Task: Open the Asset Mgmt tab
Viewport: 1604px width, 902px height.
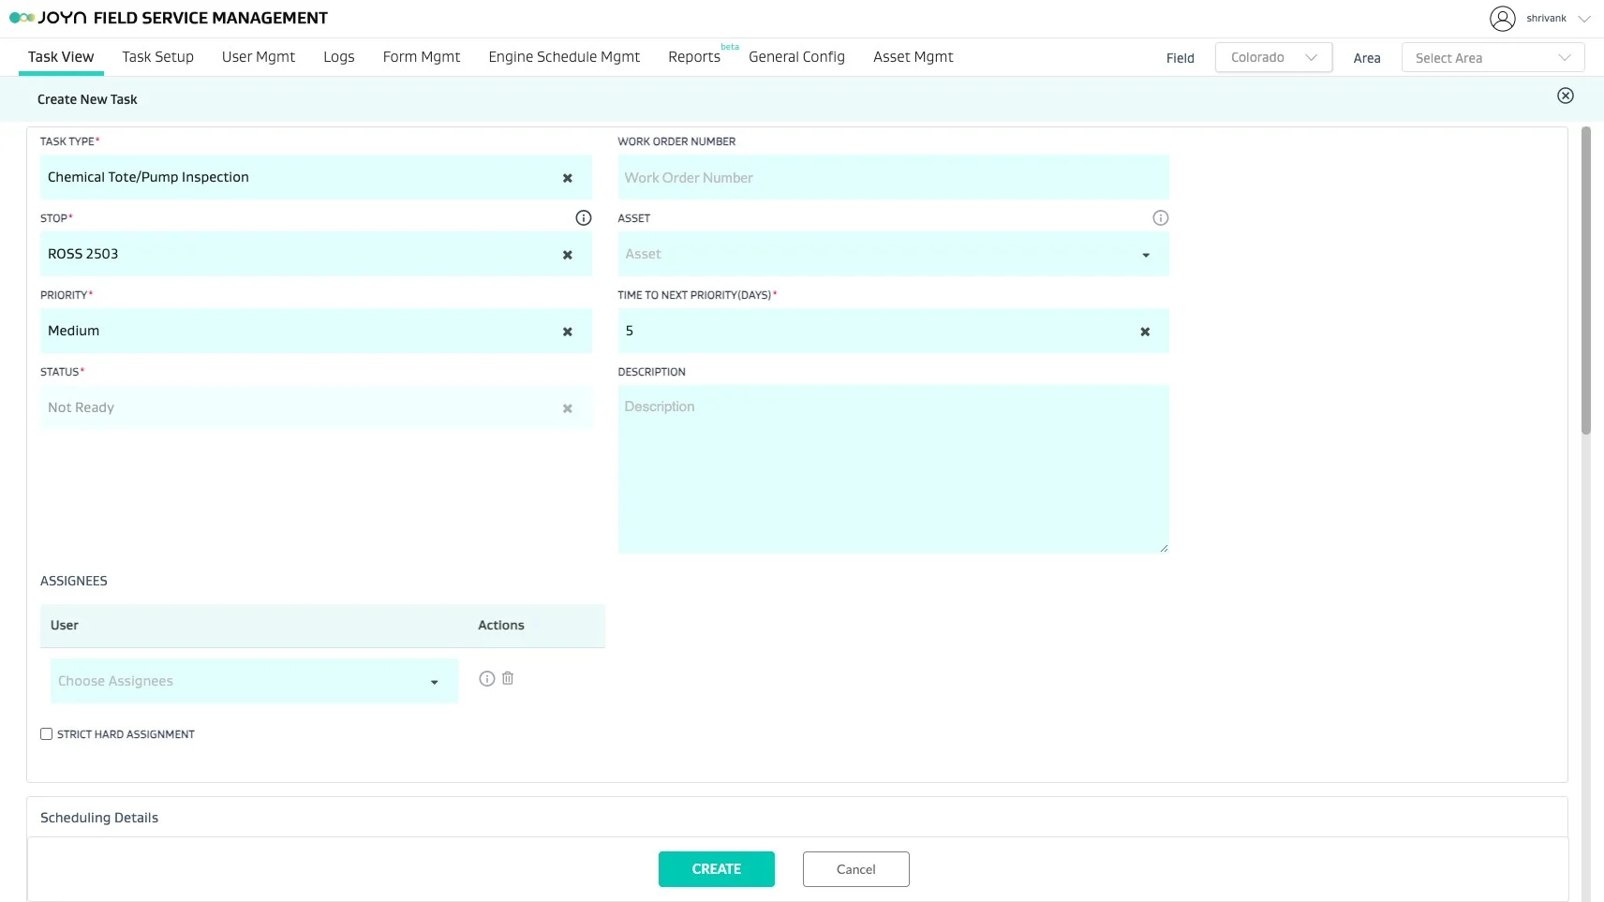Action: pos(913,57)
